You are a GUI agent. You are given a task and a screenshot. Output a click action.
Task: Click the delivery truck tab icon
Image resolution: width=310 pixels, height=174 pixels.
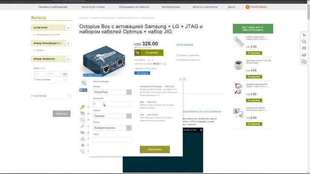tap(83, 132)
